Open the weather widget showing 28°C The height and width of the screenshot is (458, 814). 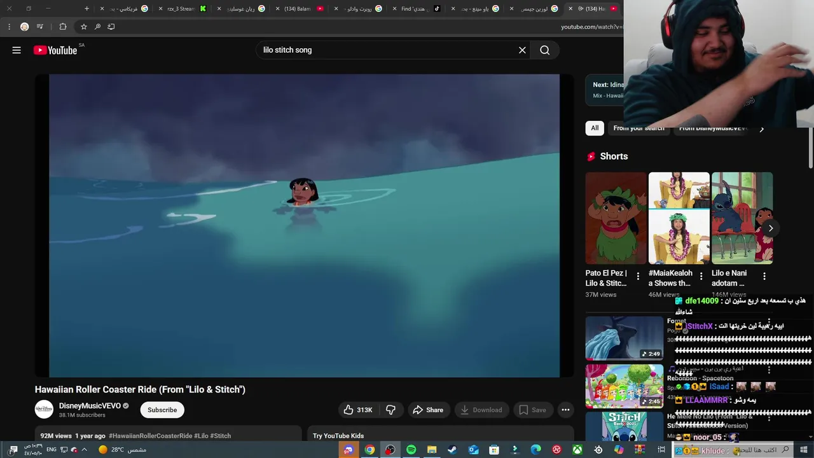[122, 450]
